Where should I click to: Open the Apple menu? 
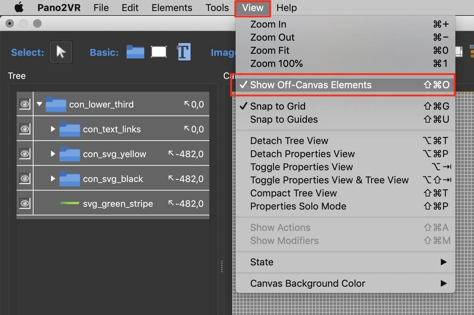pyautogui.click(x=19, y=7)
